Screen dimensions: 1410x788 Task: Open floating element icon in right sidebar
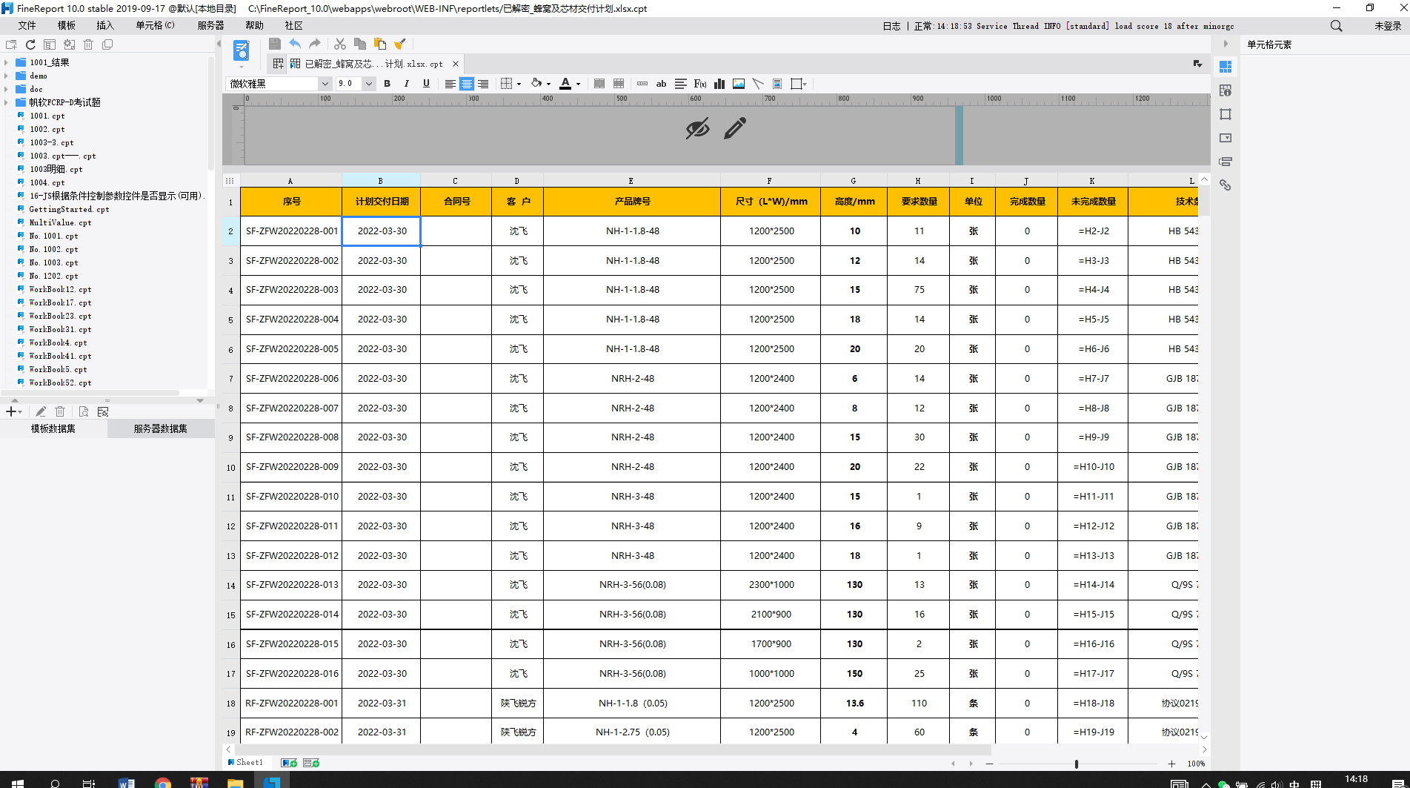(1226, 114)
